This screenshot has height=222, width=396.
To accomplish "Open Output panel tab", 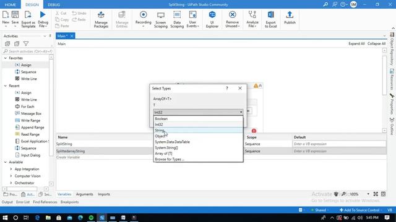I will [7, 202].
